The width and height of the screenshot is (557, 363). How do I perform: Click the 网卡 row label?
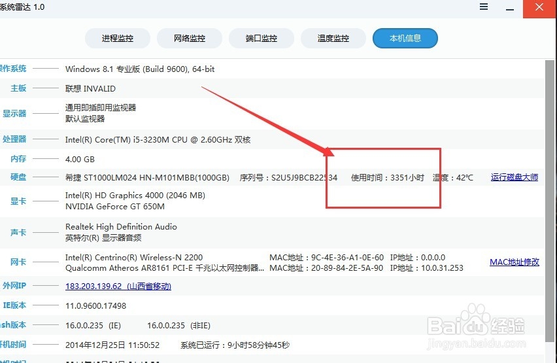click(18, 262)
